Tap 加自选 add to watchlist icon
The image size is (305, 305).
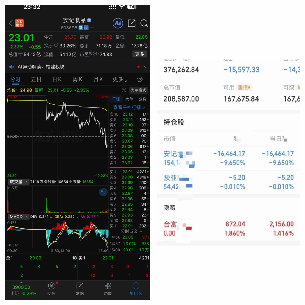point(136,289)
